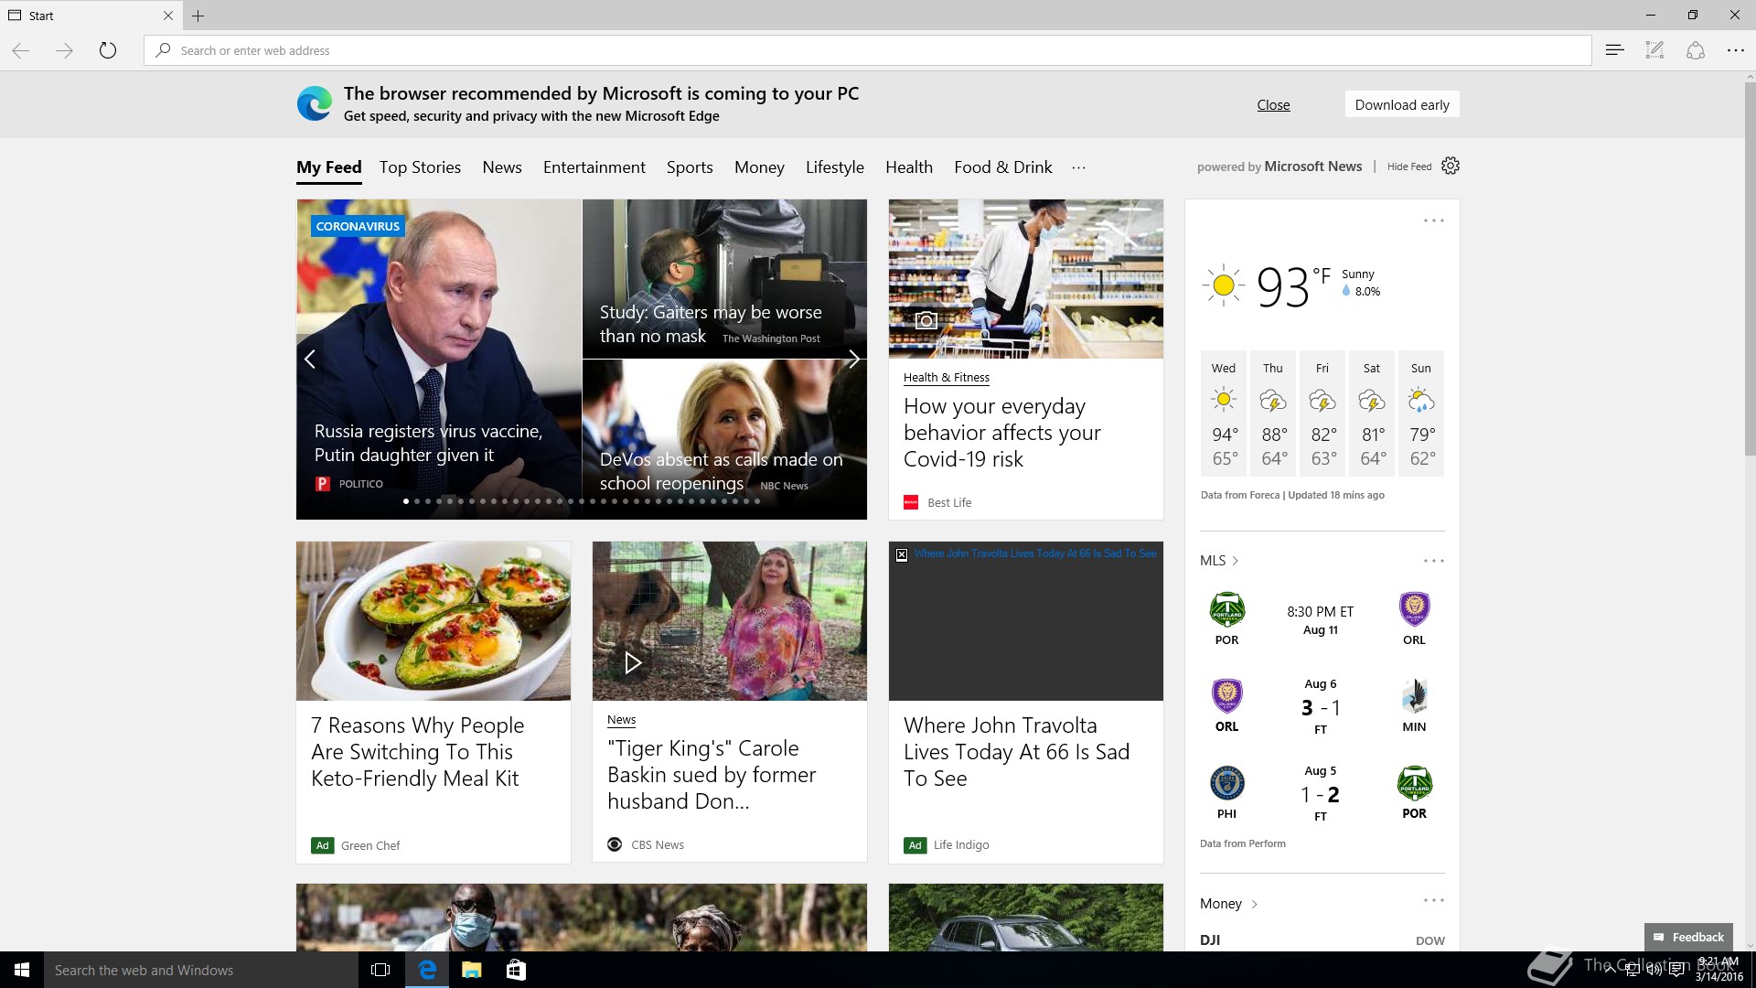Click the News category label on Tiger King card

(621, 720)
